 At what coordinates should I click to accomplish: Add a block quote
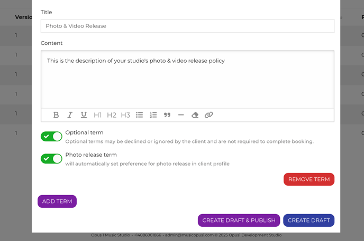[167, 115]
